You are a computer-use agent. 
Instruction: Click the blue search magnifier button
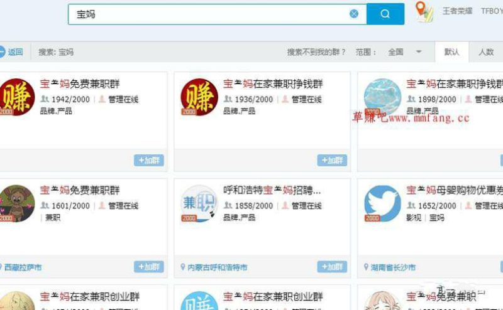point(385,14)
